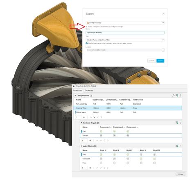Toggle Rigid 5 state for the Full row
This screenshot has height=181, width=194.
(x=101, y=154)
